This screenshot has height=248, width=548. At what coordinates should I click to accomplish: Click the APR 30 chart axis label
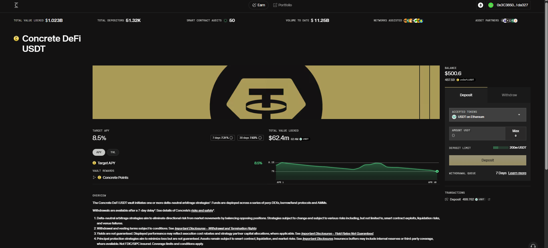tap(432, 182)
